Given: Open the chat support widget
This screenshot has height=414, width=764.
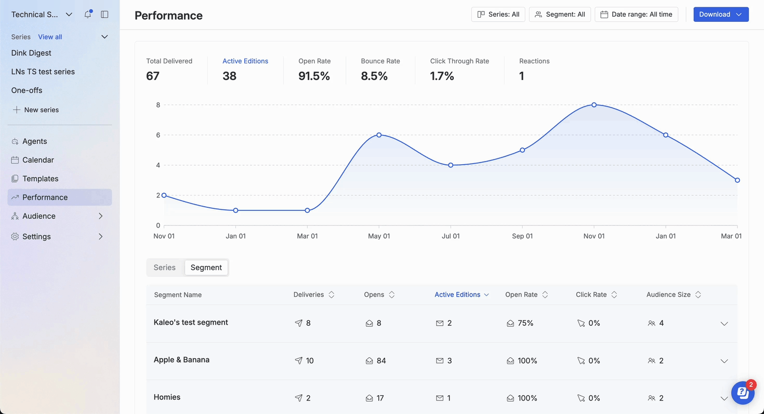Looking at the screenshot, I should click(x=743, y=393).
